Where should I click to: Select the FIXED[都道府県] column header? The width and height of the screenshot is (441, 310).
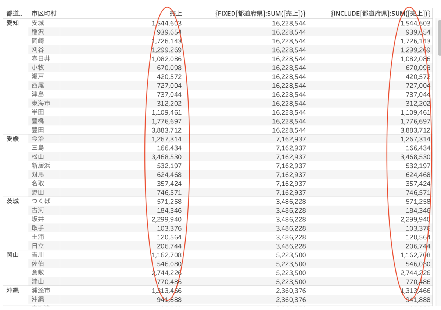click(x=260, y=14)
